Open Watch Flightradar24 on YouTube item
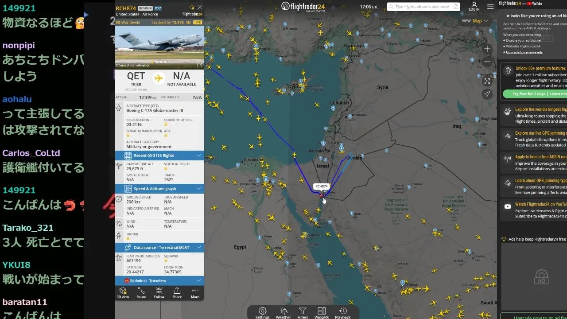The width and height of the screenshot is (567, 319). 535,210
